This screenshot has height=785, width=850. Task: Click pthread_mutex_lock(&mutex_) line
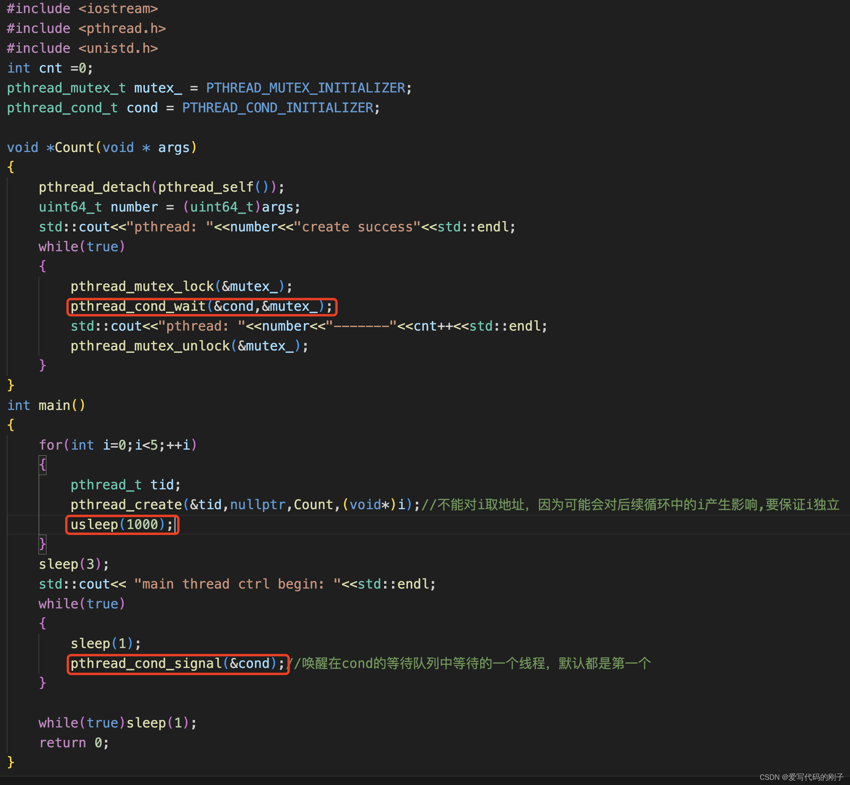[181, 286]
